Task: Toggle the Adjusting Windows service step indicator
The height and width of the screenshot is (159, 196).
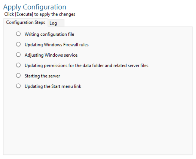Action: coord(18,55)
